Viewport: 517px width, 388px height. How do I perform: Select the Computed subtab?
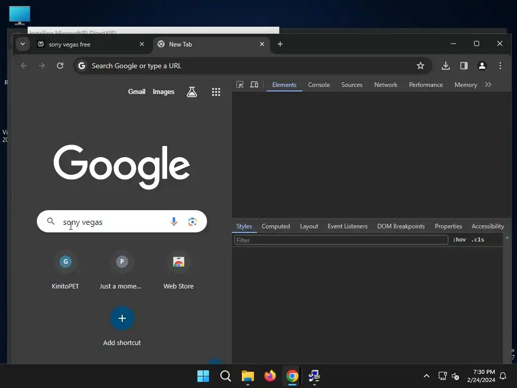pos(276,226)
